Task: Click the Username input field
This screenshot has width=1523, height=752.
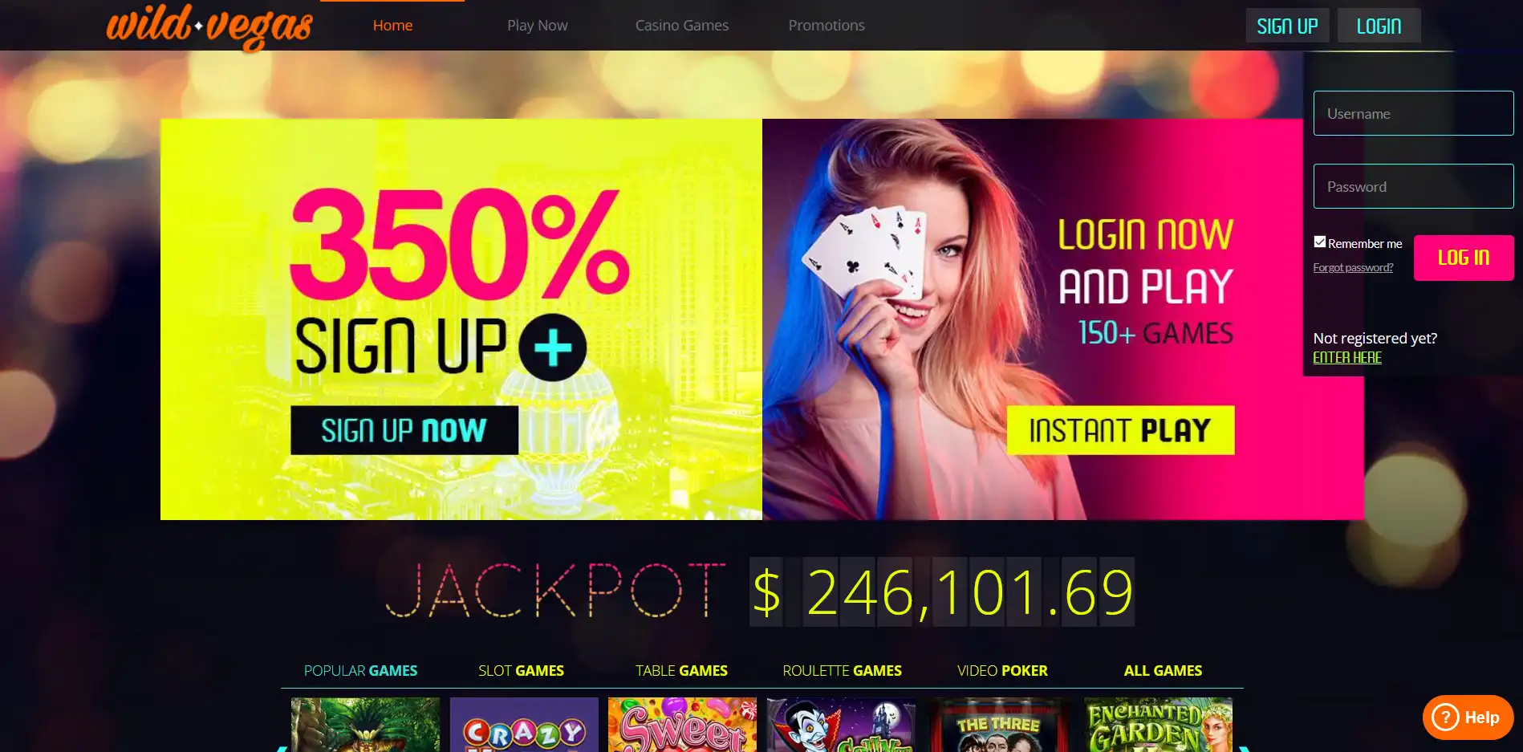Action: tap(1413, 113)
